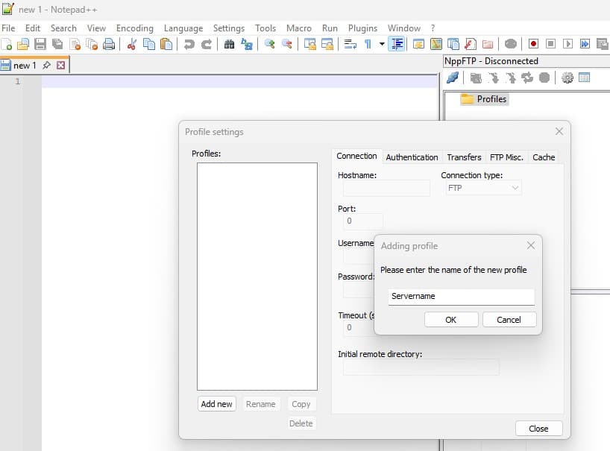This screenshot has height=451, width=610.
Task: Open the Document List toolbar icon
Action: pos(453,44)
